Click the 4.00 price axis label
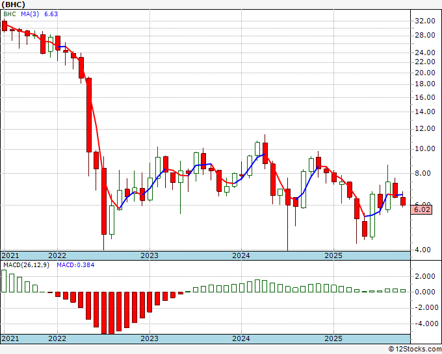442x354 pixels. coord(423,250)
